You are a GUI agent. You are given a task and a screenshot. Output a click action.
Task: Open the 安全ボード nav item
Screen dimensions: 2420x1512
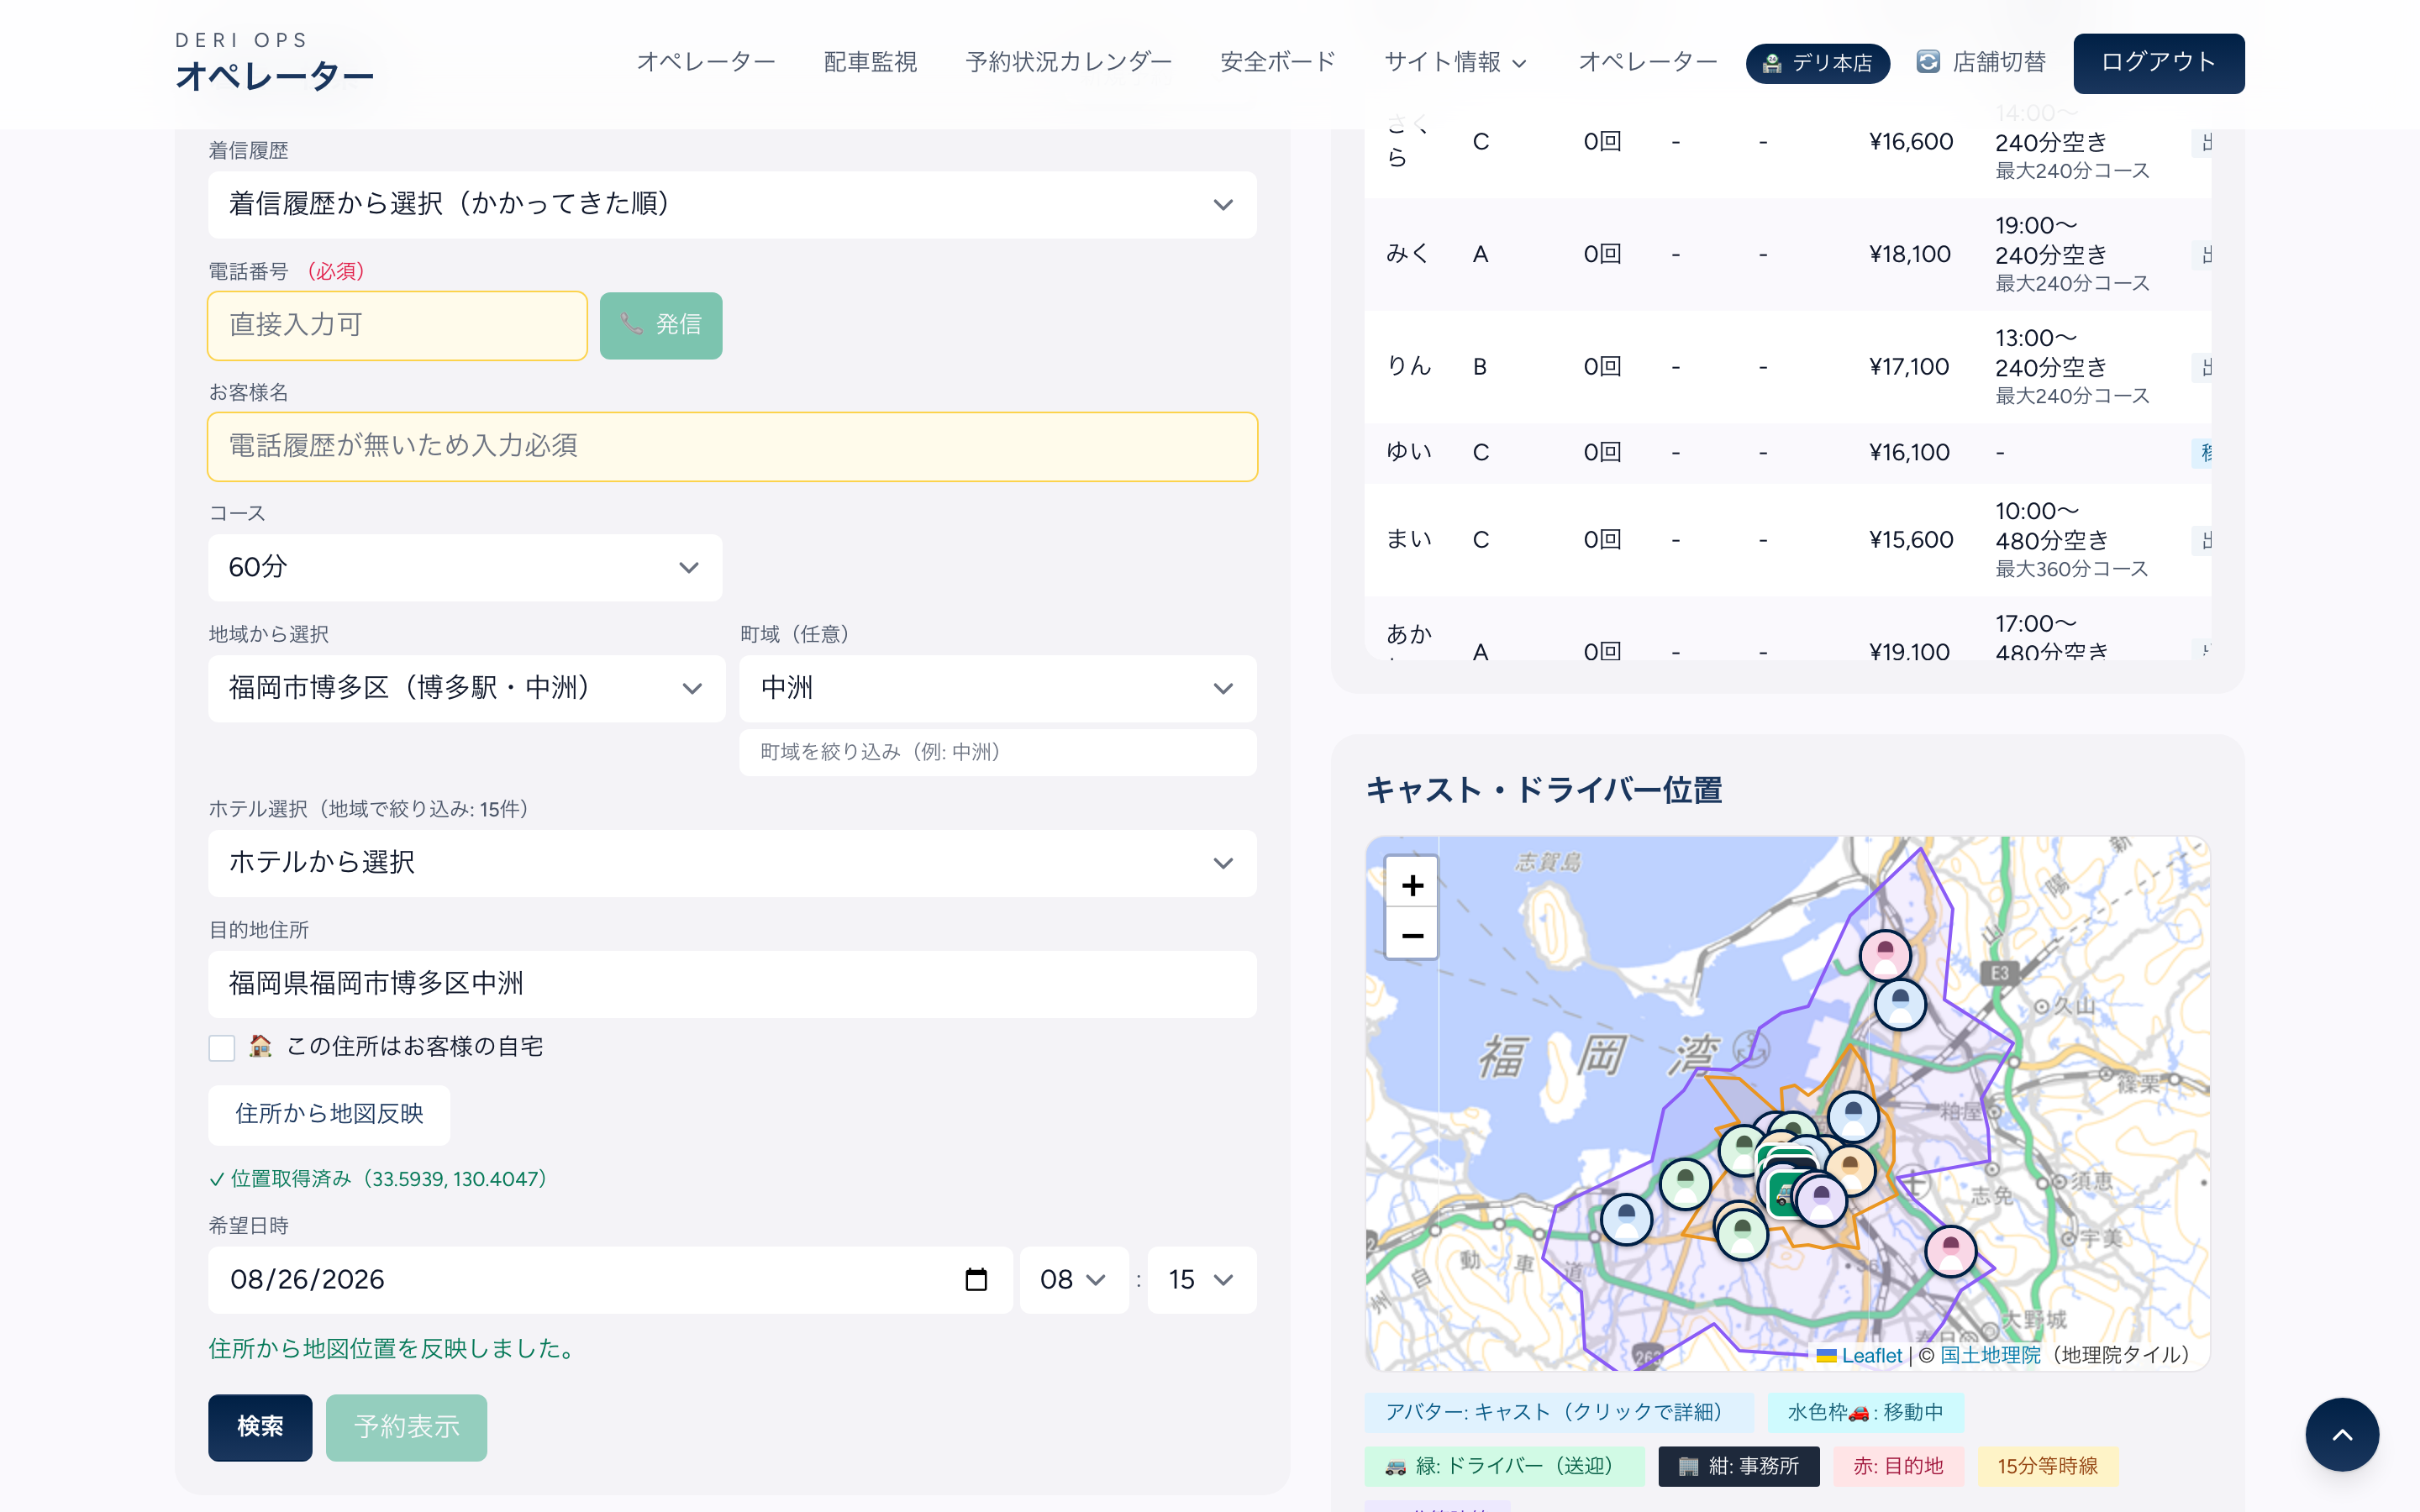[1277, 62]
